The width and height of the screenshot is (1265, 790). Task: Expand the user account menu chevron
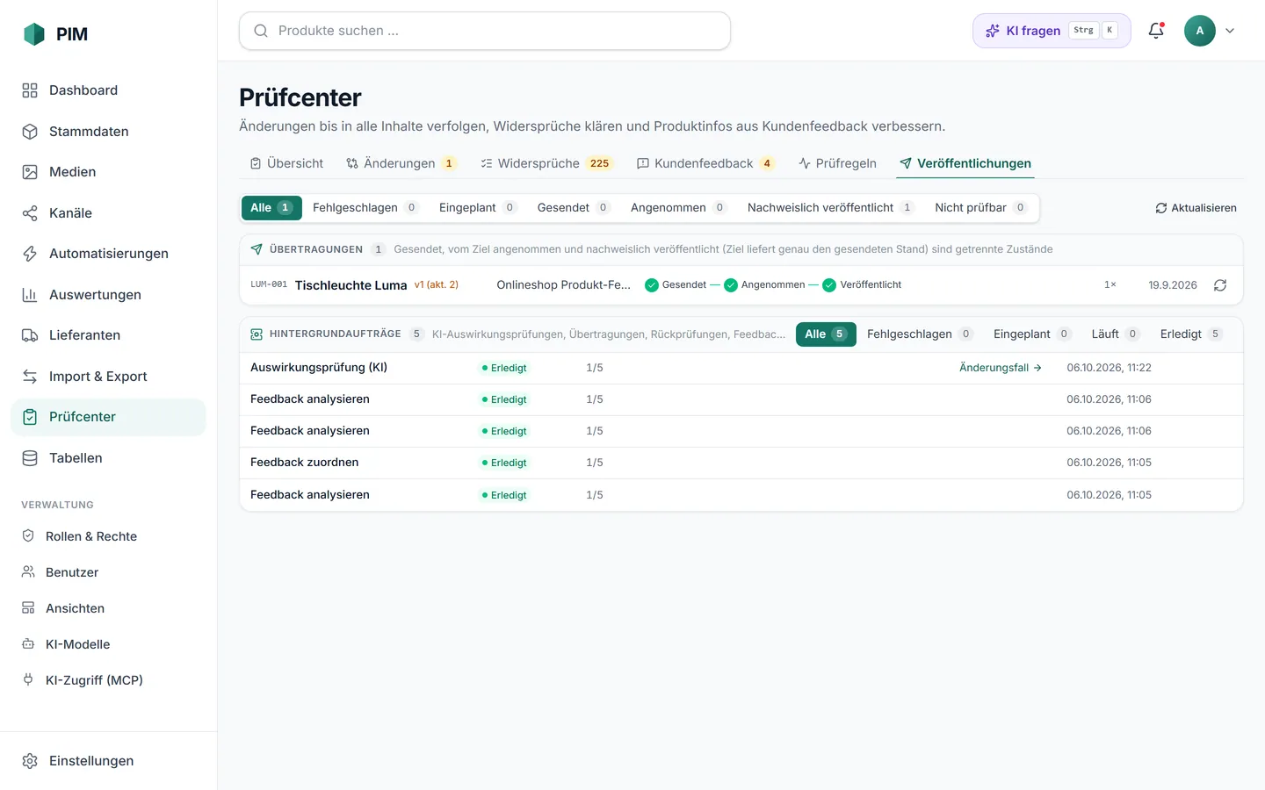(1230, 31)
